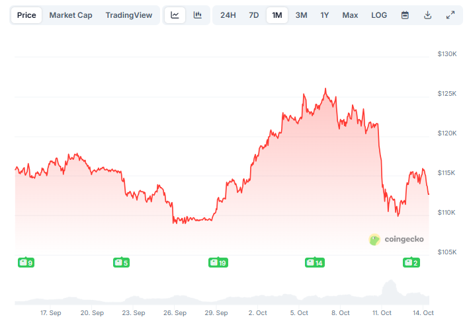Select the Price tab
Viewport: 467px width, 325px height.
click(x=26, y=15)
